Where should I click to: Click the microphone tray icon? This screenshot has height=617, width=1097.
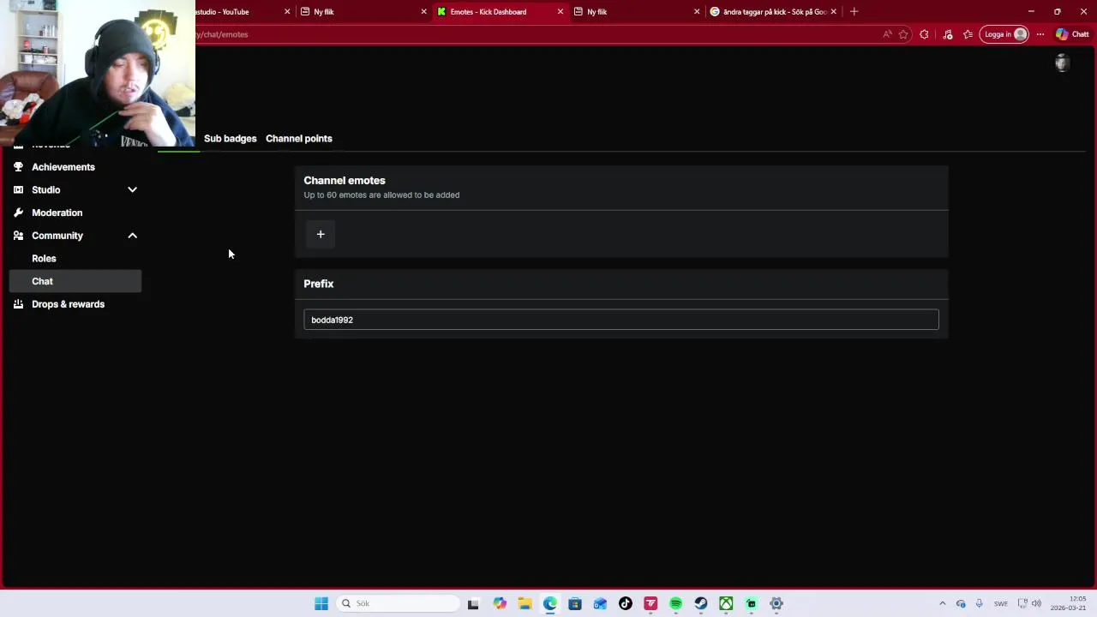[x=979, y=603]
